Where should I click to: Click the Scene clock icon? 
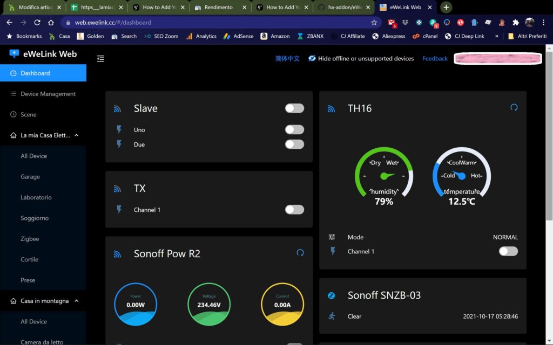(14, 114)
